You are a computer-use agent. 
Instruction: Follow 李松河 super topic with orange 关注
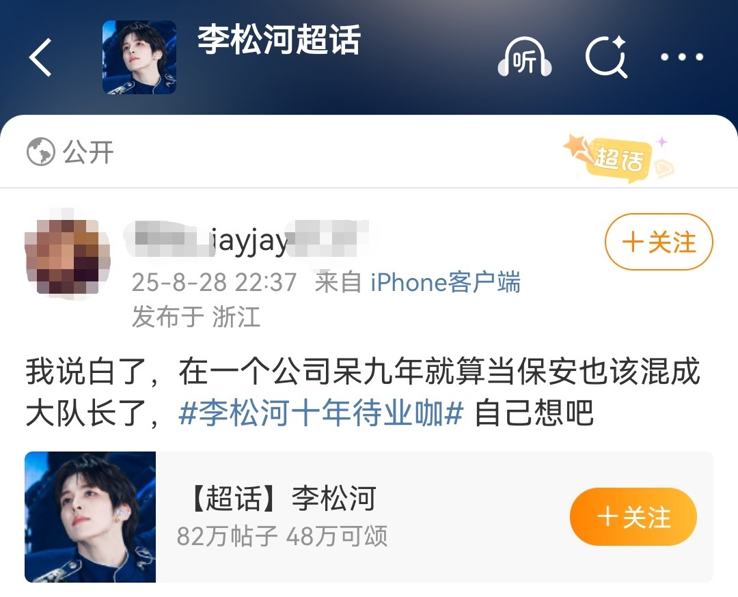633,516
